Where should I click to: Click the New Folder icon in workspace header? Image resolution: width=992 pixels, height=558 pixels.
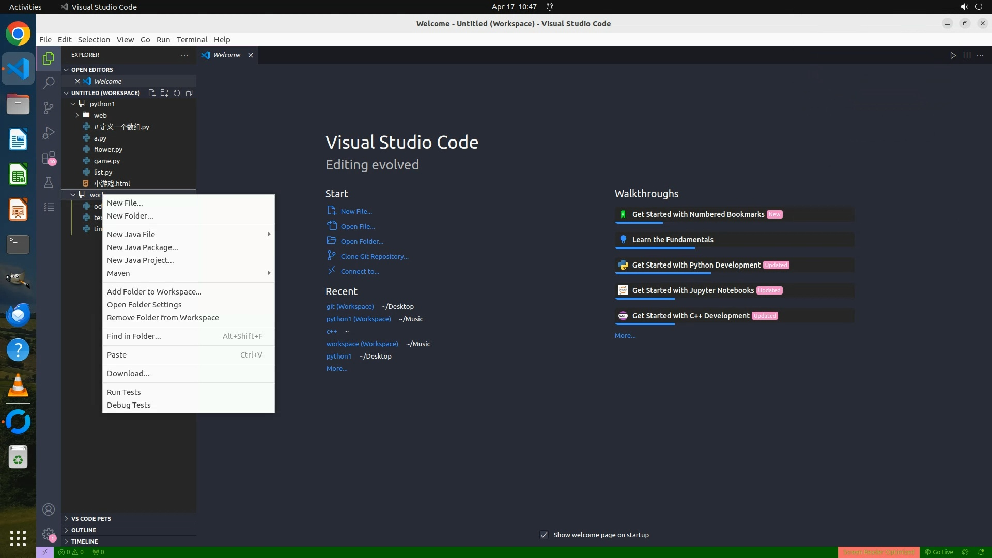pyautogui.click(x=164, y=93)
